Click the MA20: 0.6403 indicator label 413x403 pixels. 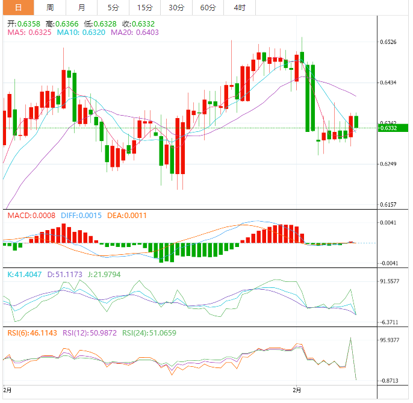[x=136, y=32]
